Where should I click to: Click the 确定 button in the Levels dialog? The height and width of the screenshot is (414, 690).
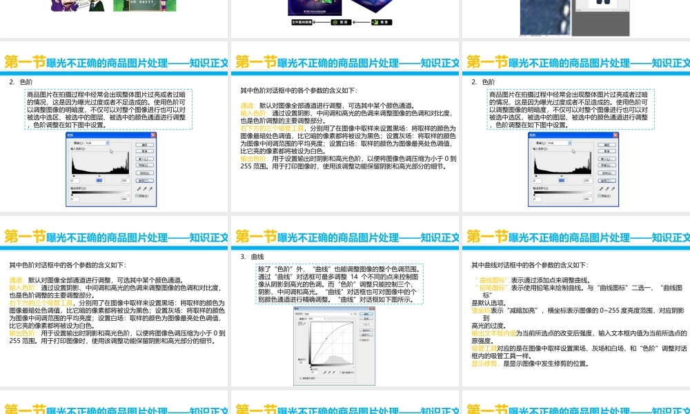[145, 145]
